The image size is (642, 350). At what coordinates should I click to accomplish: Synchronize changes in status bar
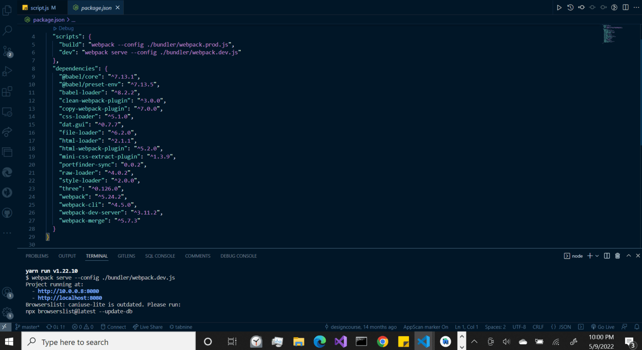click(55, 327)
